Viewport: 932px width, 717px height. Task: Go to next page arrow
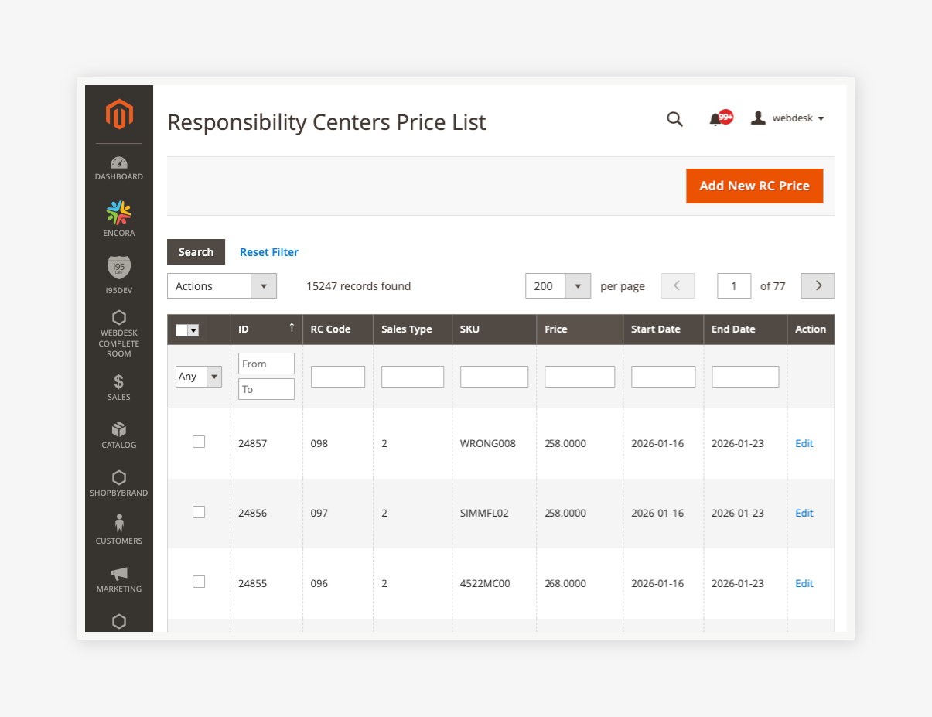point(818,285)
